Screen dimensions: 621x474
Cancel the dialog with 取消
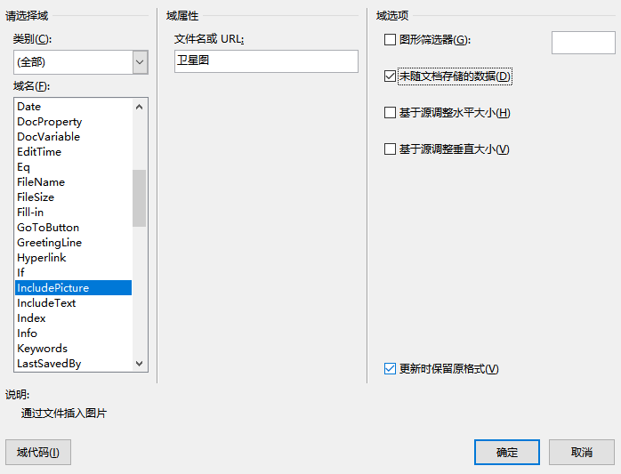click(x=581, y=452)
